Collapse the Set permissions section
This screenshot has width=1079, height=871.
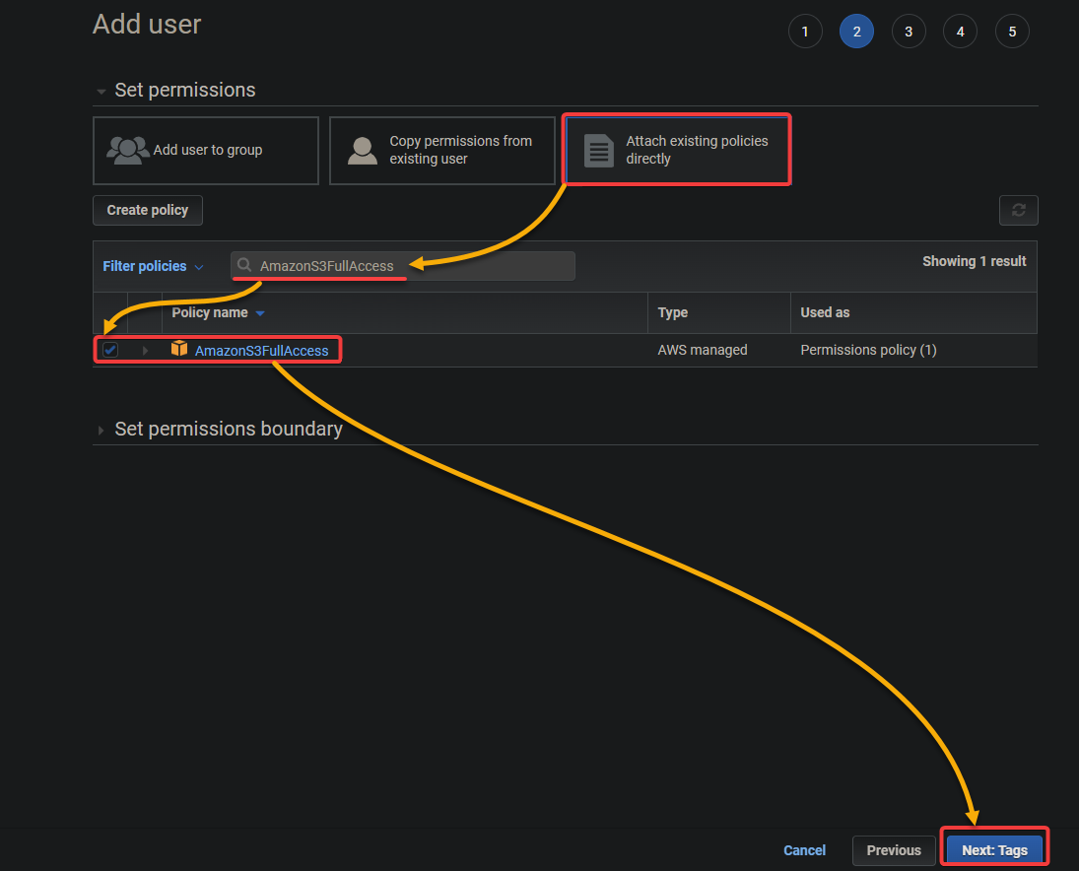coord(101,91)
